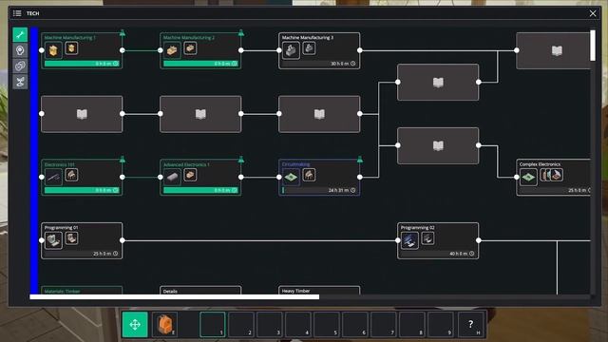Click the Advanced Electronics 1 completed progress bar

[200, 190]
